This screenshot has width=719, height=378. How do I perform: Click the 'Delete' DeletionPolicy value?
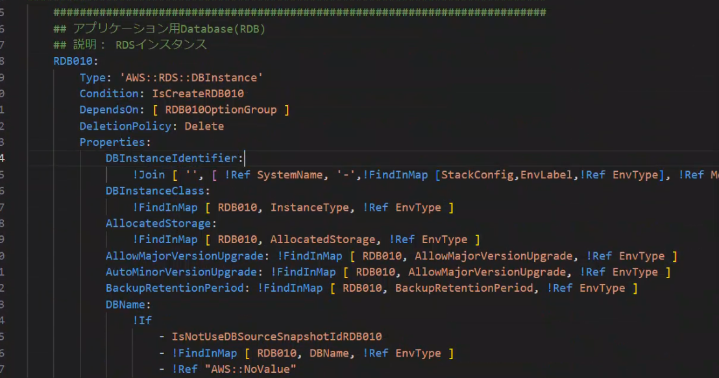[204, 126]
